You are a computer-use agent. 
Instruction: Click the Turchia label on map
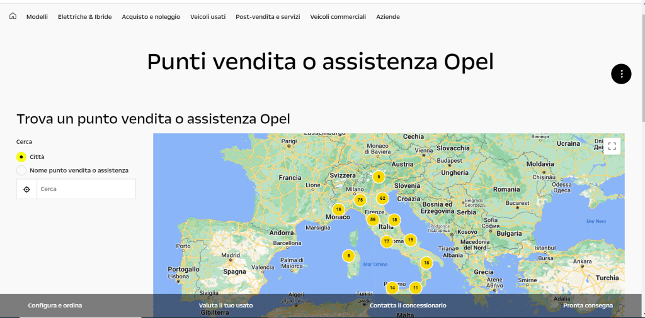click(x=607, y=278)
